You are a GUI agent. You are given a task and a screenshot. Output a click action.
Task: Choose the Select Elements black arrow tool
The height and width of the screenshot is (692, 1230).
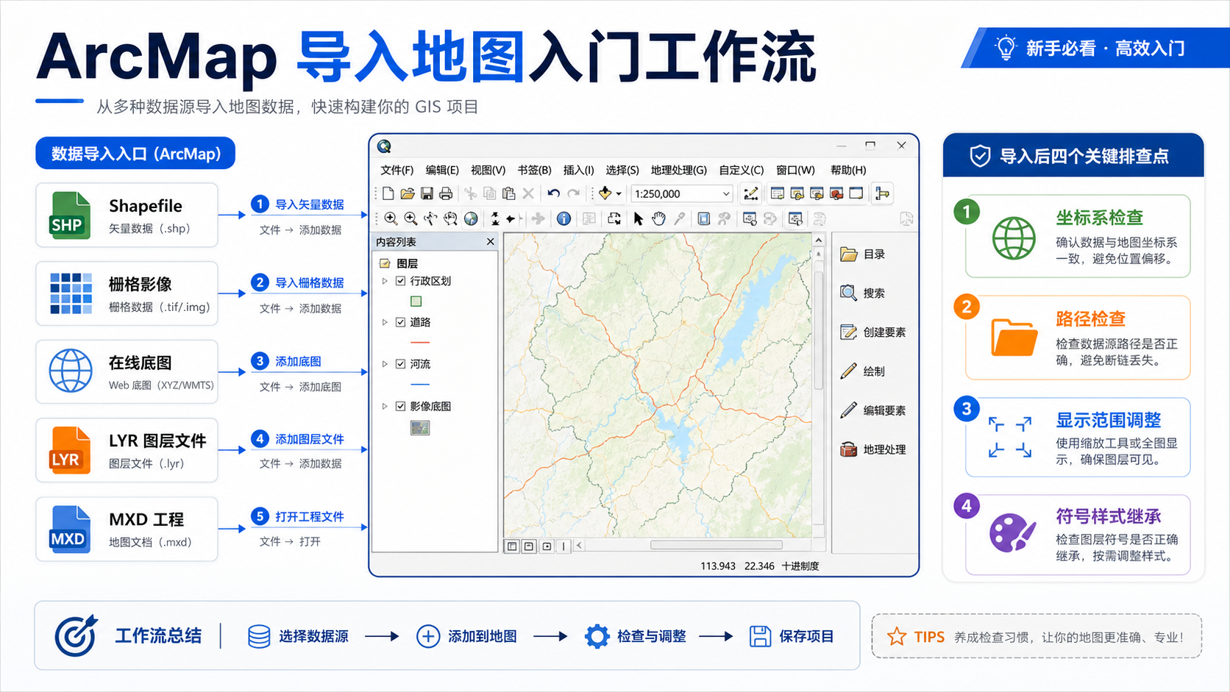tap(638, 218)
